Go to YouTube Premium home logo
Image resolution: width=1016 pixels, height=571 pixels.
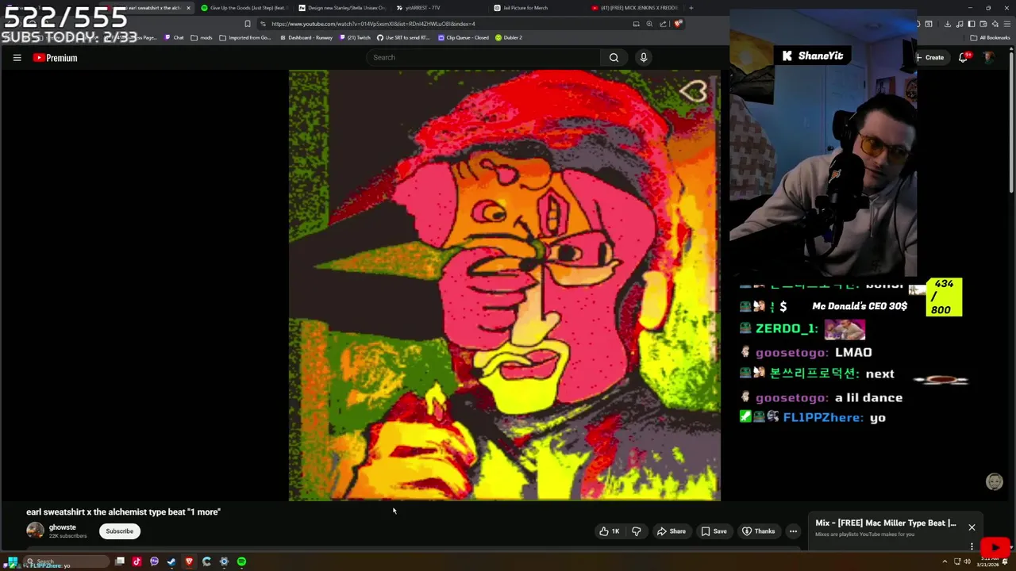(x=55, y=57)
